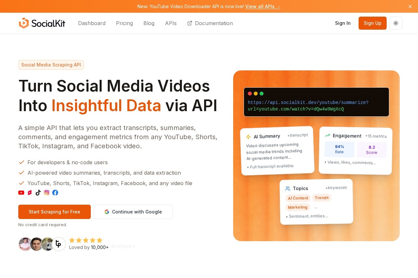Choose Continue with Google
This screenshot has height=278, width=418.
point(133,212)
